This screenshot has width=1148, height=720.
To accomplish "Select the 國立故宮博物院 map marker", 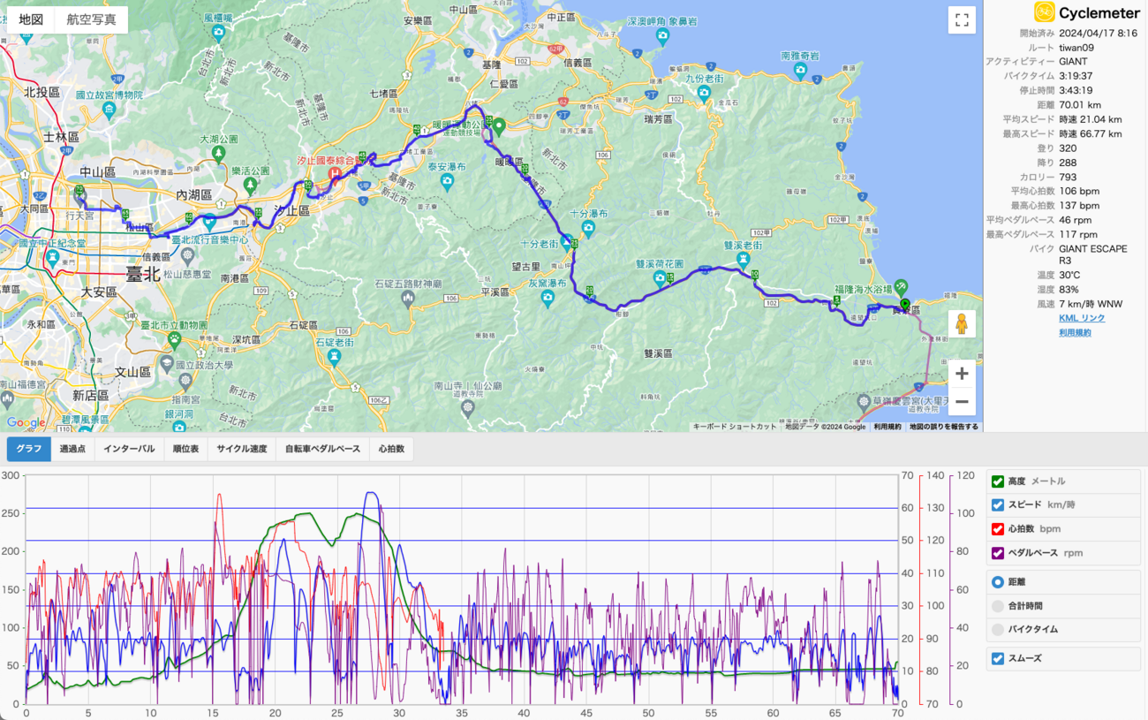I will pyautogui.click(x=109, y=110).
